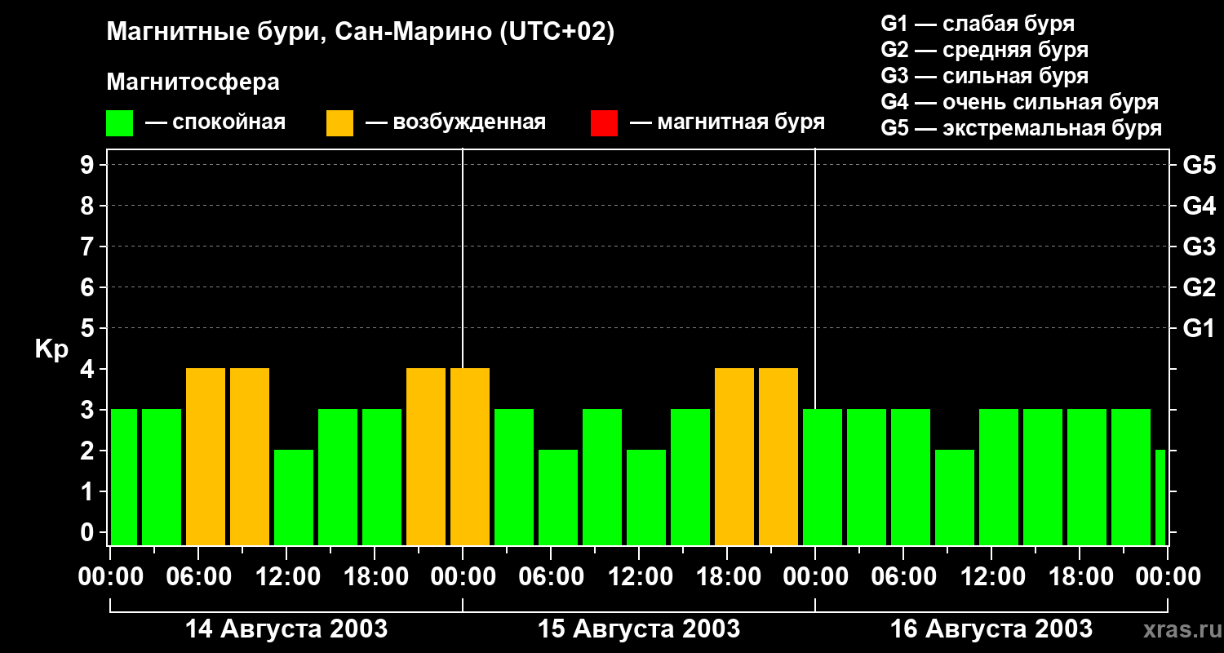Click the narrow Kp 2 bar ending 16 August
The height and width of the screenshot is (653, 1224).
(x=1160, y=498)
